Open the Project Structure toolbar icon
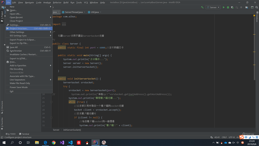The height and width of the screenshot is (146, 259). [247, 7]
